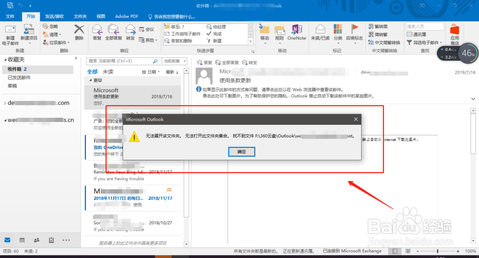479x258 pixels.
Task: Click the Junk (垃圾邮件) icon
Action: [46, 43]
